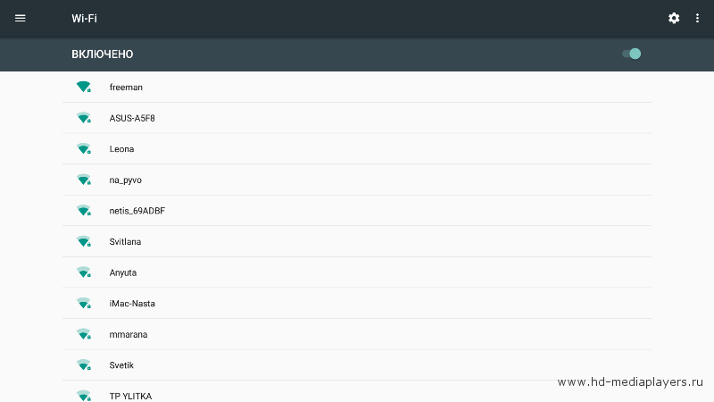Choose the TP YLITKA network
Image resolution: width=714 pixels, height=402 pixels.
click(x=357, y=392)
